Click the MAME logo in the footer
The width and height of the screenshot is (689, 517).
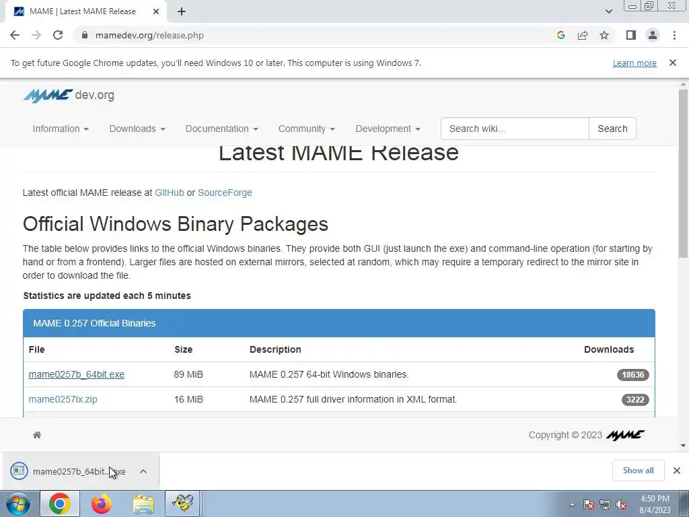click(x=625, y=435)
